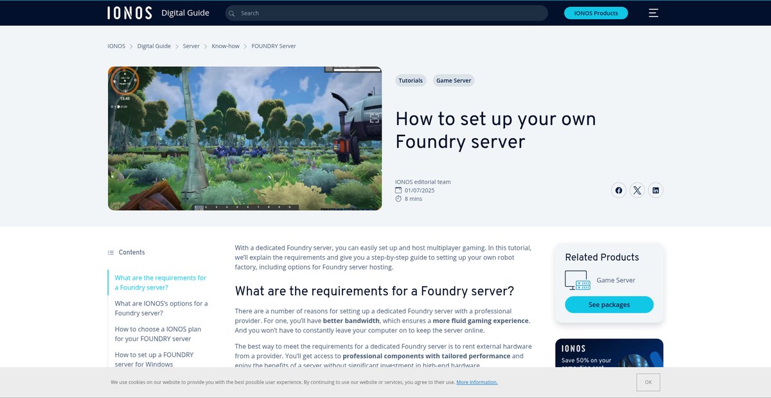
Task: Click the search magnifier icon
Action: (x=232, y=13)
